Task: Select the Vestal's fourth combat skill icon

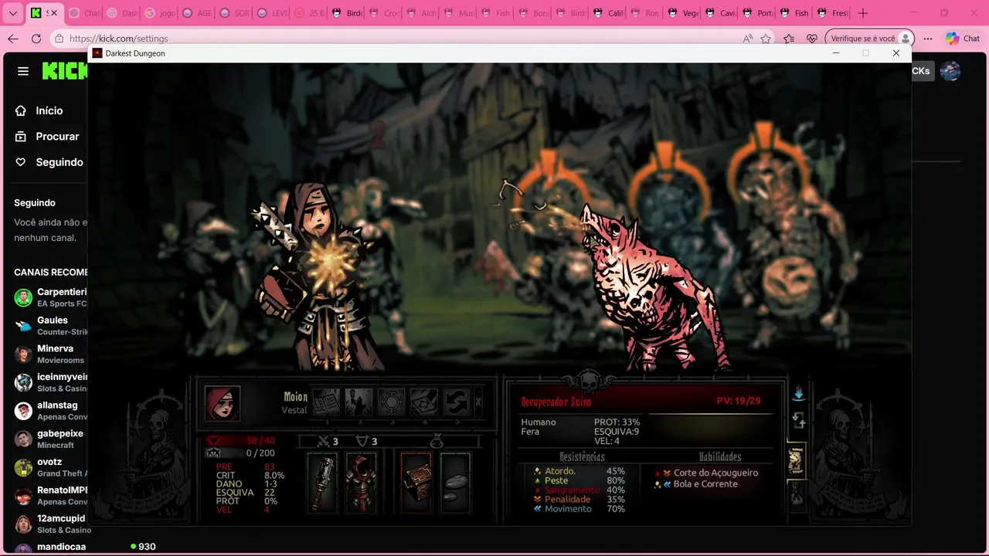Action: [423, 402]
